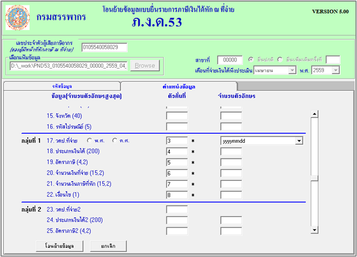Click the กลุ่มที่ 2 group label
357x257 pixels.
coord(31,209)
